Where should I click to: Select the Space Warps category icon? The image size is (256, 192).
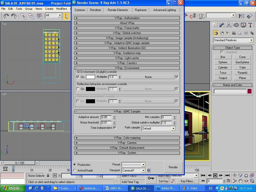click(x=246, y=33)
